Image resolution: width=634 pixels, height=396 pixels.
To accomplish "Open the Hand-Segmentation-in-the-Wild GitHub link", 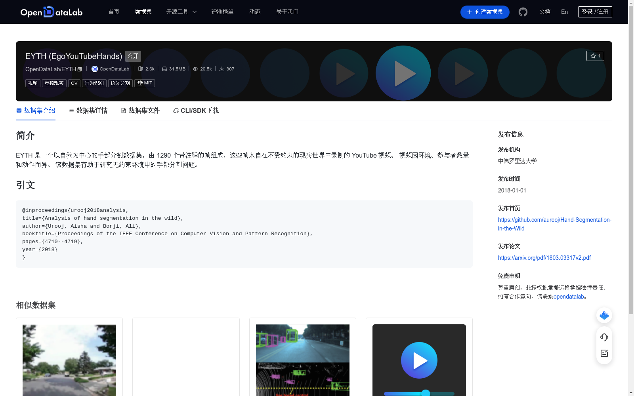I will click(x=555, y=224).
